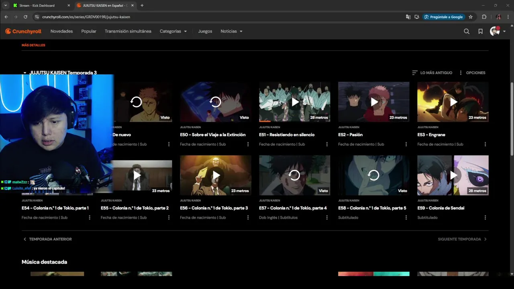Switch to the Stream - Kick Dashboard tab
This screenshot has width=514, height=289.
pyautogui.click(x=37, y=6)
